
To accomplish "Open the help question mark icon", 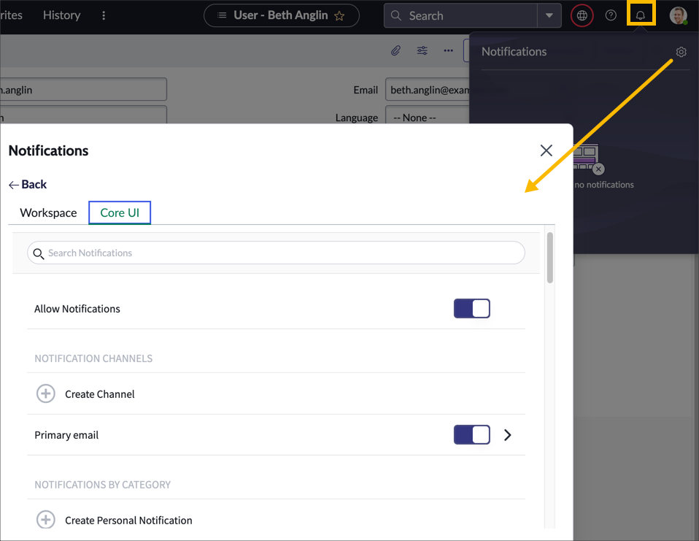I will [x=611, y=15].
